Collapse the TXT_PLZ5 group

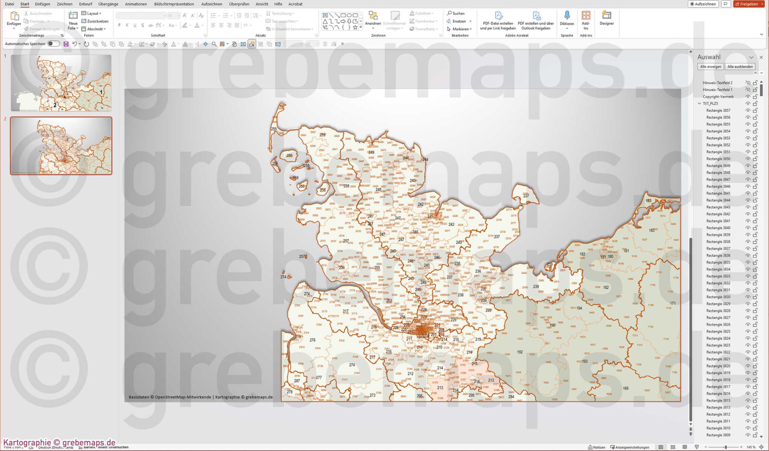coord(700,103)
